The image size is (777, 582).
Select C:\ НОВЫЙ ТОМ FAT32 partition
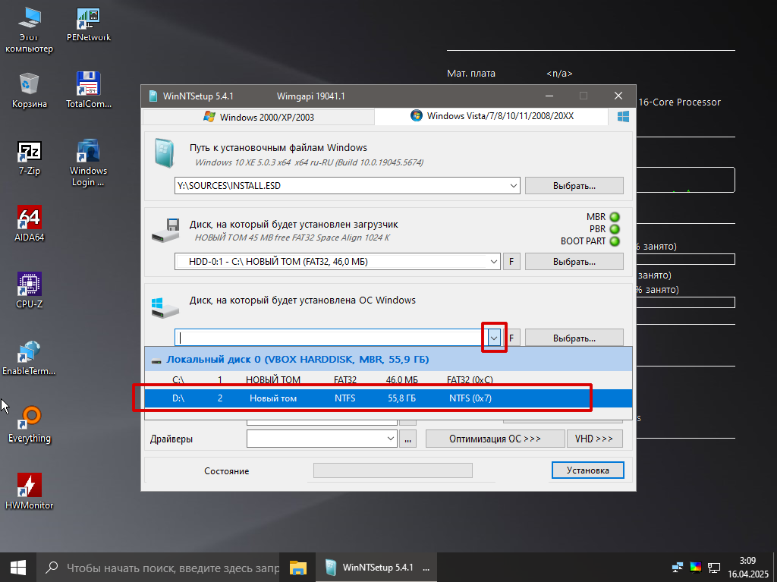click(x=388, y=380)
